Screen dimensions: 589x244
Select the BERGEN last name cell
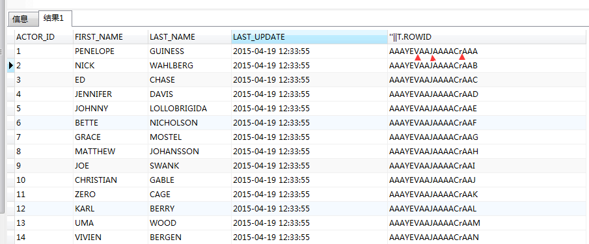click(189, 237)
